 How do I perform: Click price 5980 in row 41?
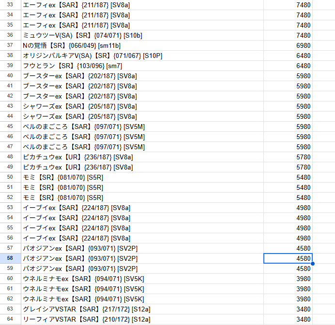tap(288, 86)
